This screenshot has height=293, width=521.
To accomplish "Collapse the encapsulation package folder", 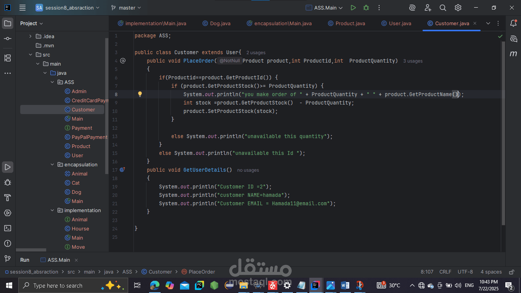I will [53, 165].
